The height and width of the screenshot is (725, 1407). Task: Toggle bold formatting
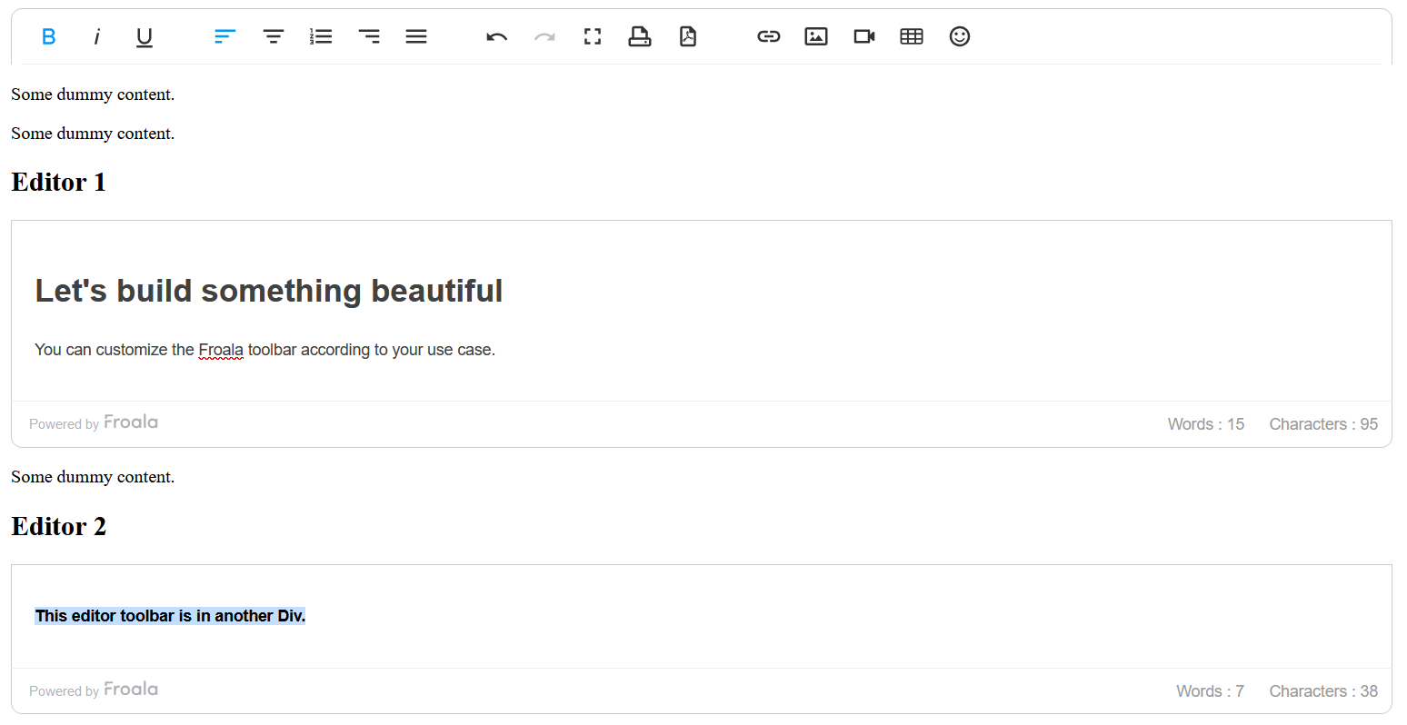tap(48, 36)
